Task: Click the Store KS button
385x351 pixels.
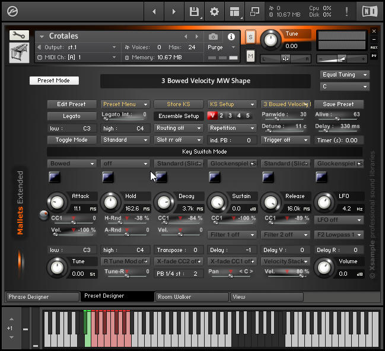Action: (179, 104)
